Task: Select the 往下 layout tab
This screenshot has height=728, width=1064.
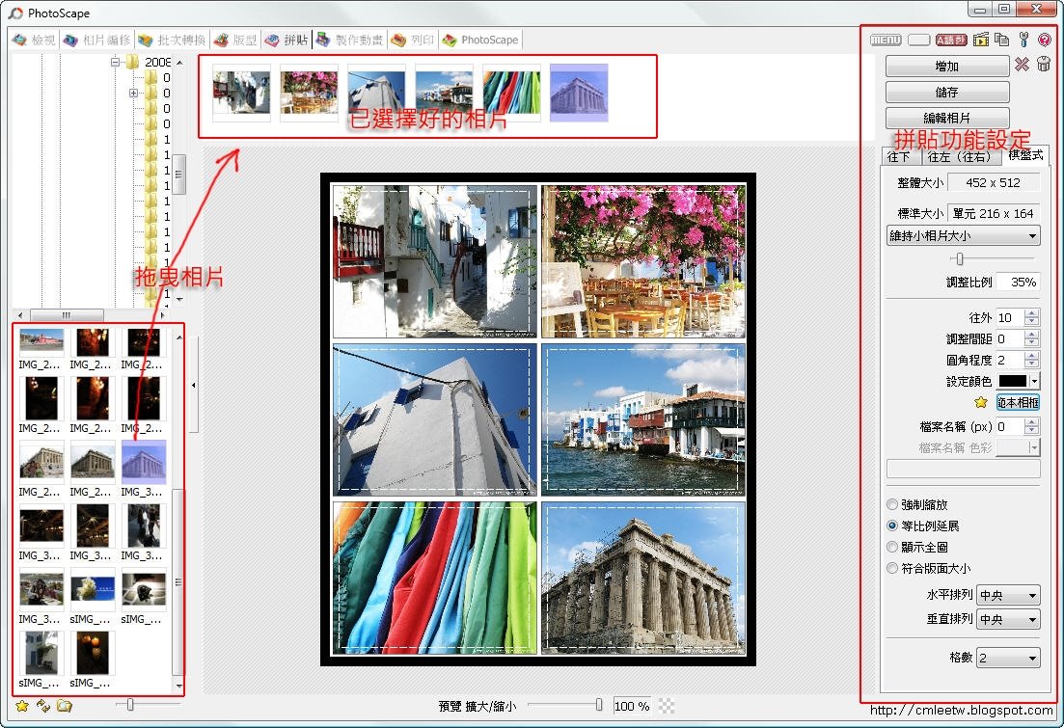Action: coord(899,157)
